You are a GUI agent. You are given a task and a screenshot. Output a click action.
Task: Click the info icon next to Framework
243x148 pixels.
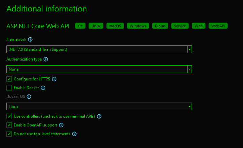coord(30,39)
